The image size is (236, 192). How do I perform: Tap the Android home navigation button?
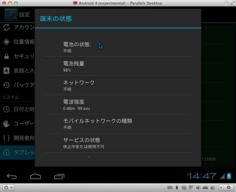click(x=35, y=176)
